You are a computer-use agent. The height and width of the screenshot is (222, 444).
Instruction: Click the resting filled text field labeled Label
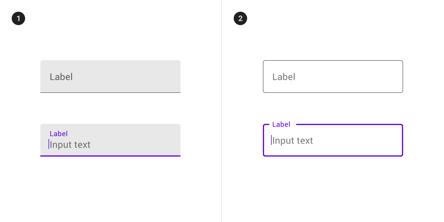pos(110,76)
